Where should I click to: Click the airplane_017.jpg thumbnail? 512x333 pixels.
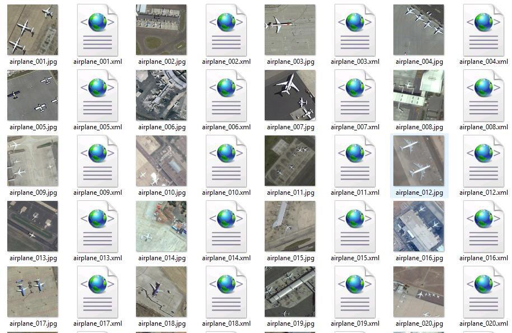click(x=32, y=292)
